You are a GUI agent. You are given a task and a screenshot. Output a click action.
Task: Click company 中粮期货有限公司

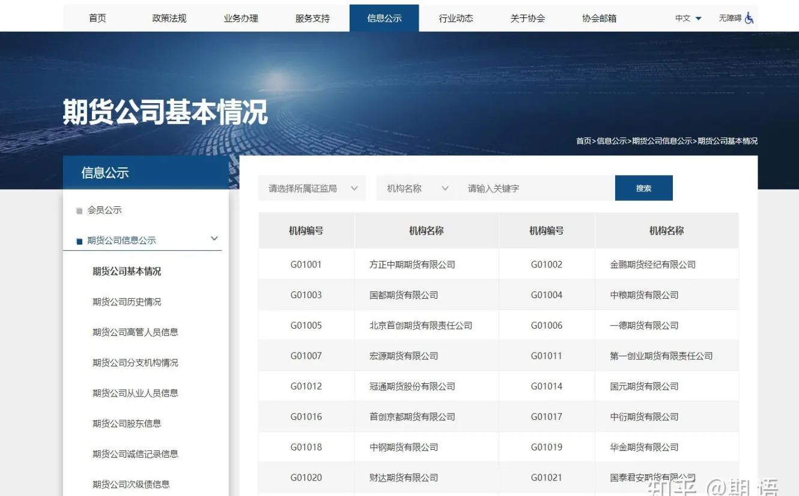(644, 295)
